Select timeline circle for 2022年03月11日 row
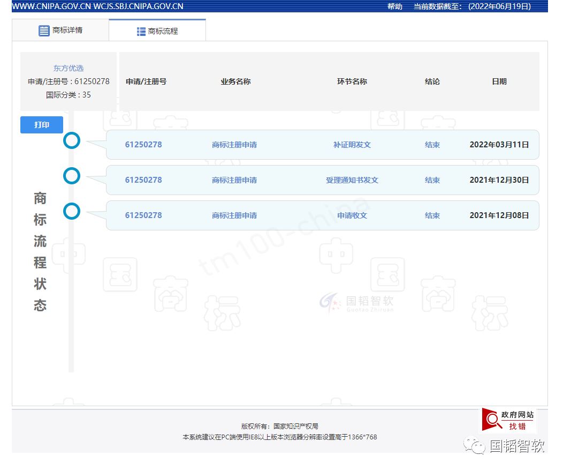Screen dimensions: 563x471 pos(72,140)
